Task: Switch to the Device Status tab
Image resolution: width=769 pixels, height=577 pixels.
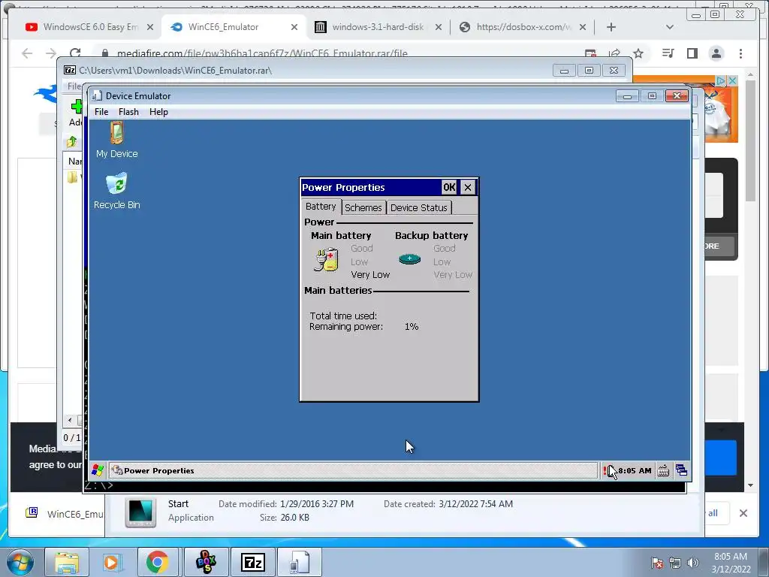Action: (x=419, y=207)
